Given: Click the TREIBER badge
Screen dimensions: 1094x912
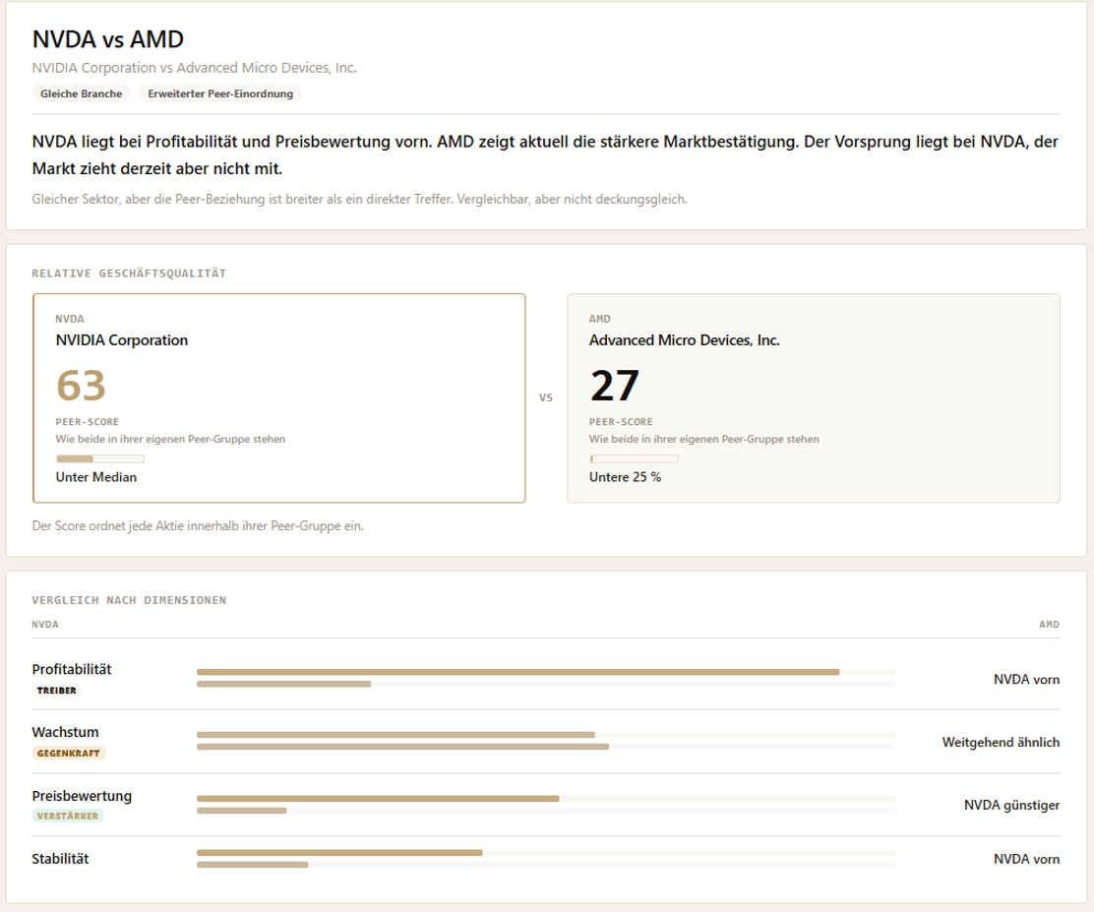Looking at the screenshot, I should coord(56,690).
